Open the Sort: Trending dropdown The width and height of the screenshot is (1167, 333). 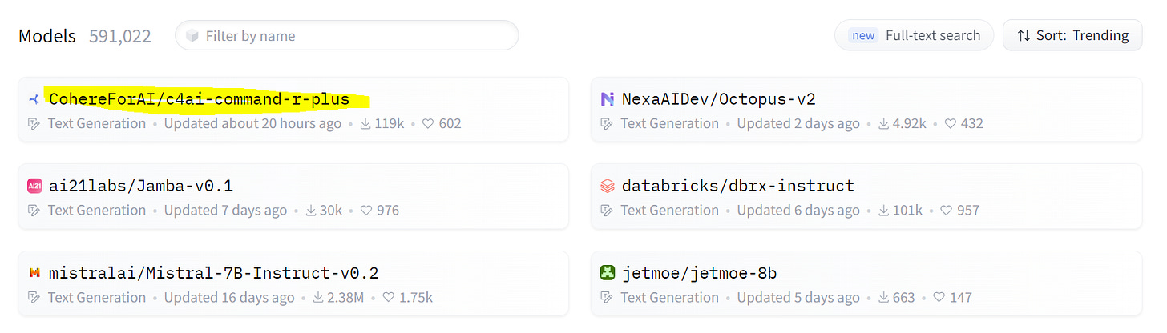(x=1072, y=35)
